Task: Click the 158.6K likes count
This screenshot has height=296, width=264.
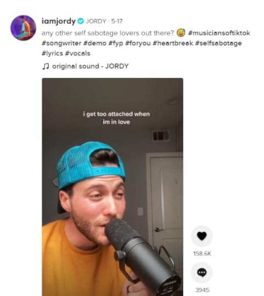Action: coord(202,254)
